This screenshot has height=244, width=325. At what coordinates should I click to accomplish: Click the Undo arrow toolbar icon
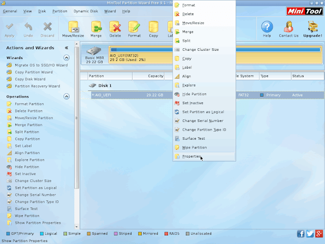pos(28,27)
